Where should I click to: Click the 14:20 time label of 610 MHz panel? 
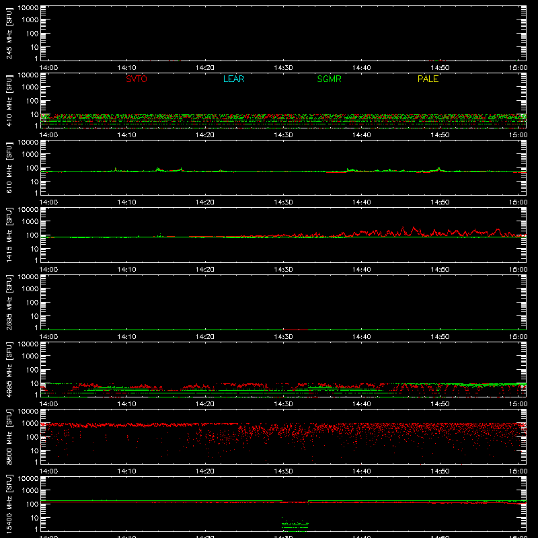tap(205, 202)
